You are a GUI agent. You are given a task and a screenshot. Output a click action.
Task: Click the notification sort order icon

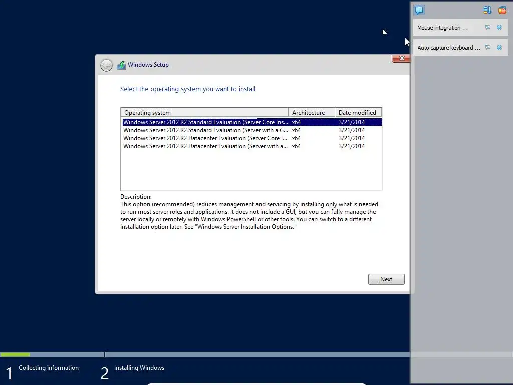[487, 10]
